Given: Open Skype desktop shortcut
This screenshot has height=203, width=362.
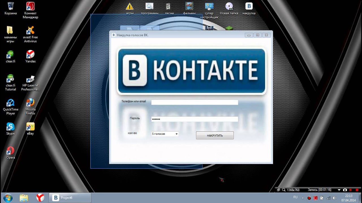Looking at the screenshot, I should pyautogui.click(x=10, y=129).
